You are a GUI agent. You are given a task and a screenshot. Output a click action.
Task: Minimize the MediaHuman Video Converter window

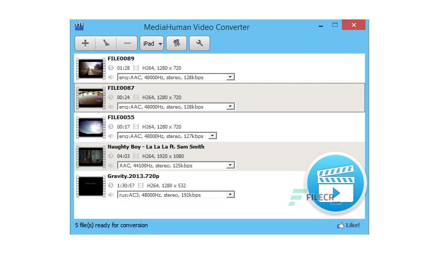321,26
